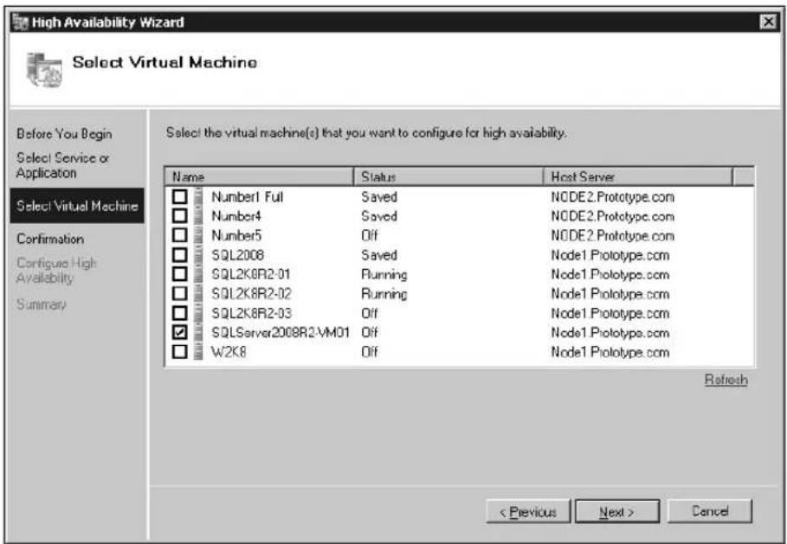The height and width of the screenshot is (544, 787).
Task: Click the VM icon beside SQL2K8R2-02
Action: tap(198, 294)
